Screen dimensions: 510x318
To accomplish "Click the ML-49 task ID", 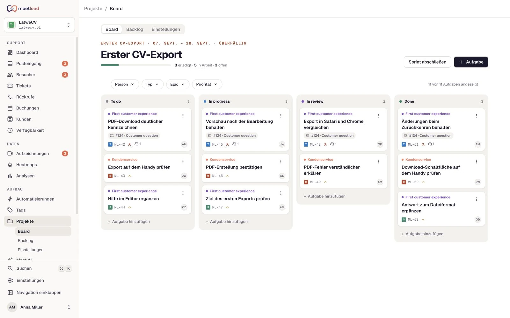I will (x=315, y=182).
